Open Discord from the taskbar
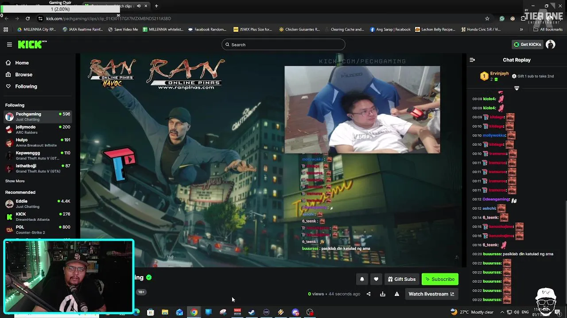 (295, 312)
